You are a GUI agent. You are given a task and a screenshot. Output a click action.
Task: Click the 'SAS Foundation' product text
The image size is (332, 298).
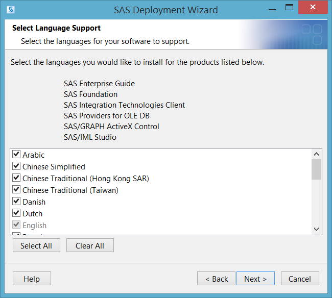click(90, 94)
